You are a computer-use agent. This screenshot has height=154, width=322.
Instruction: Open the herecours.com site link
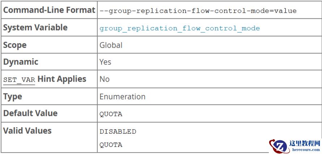tap(305, 149)
